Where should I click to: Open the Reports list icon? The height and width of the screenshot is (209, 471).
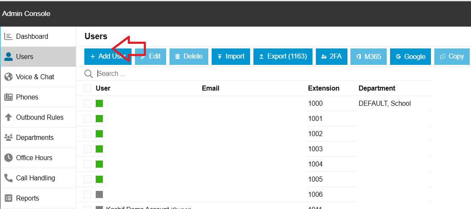[8, 198]
